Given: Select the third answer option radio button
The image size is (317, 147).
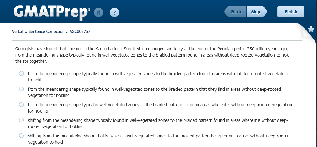Looking at the screenshot, I should 21,105.
